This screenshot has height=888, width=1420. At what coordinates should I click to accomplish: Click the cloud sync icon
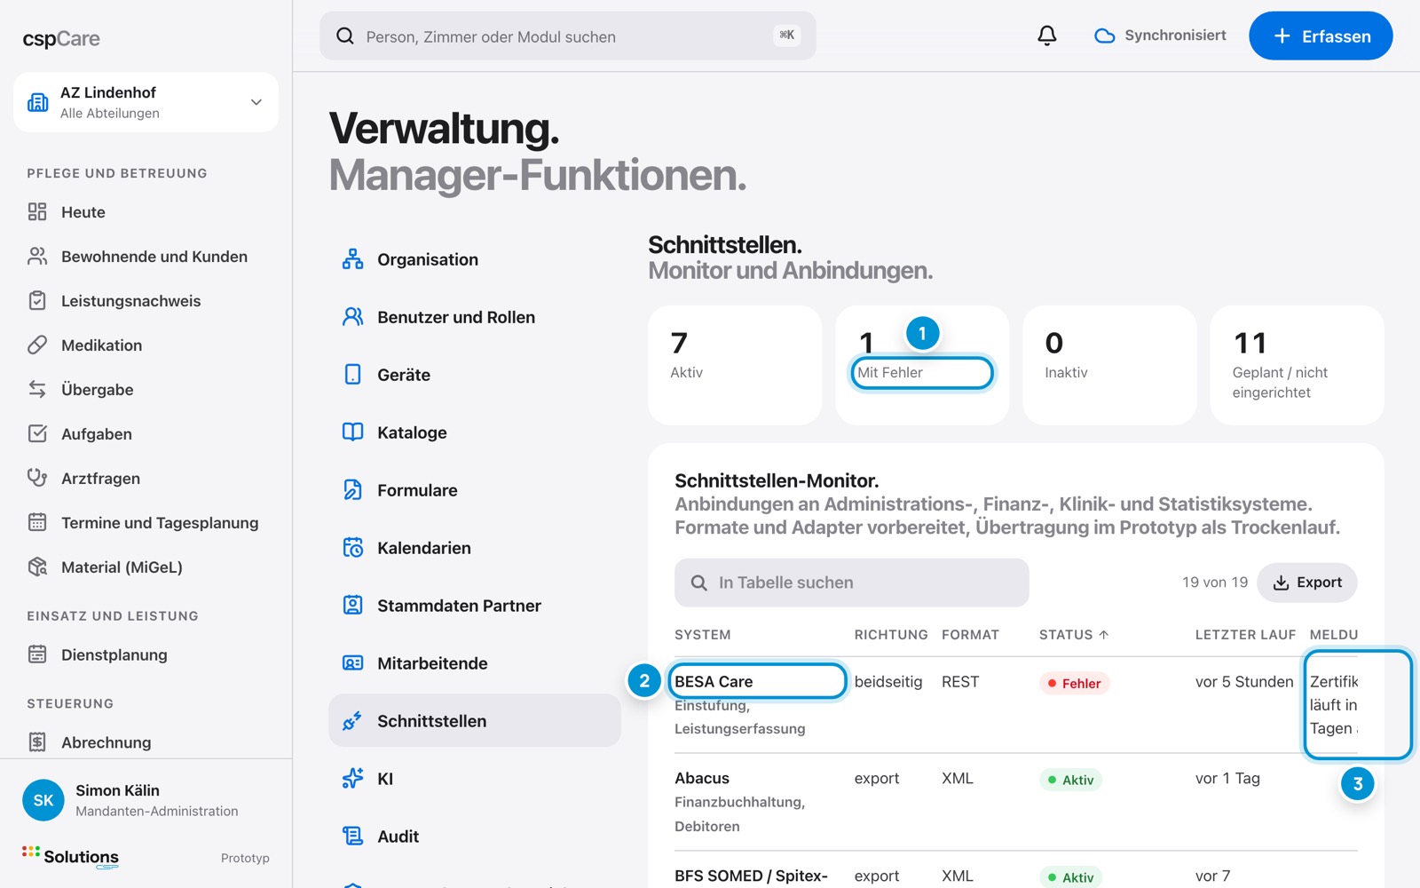pos(1104,36)
